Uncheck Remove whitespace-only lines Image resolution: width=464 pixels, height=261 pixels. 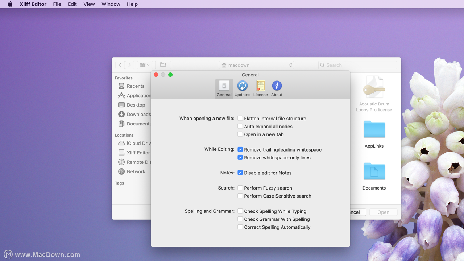(240, 157)
